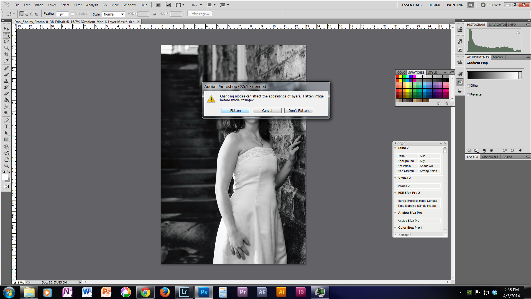Screen dimensions: 531x299
Task: Open the Layer menu
Action: [x=52, y=5]
